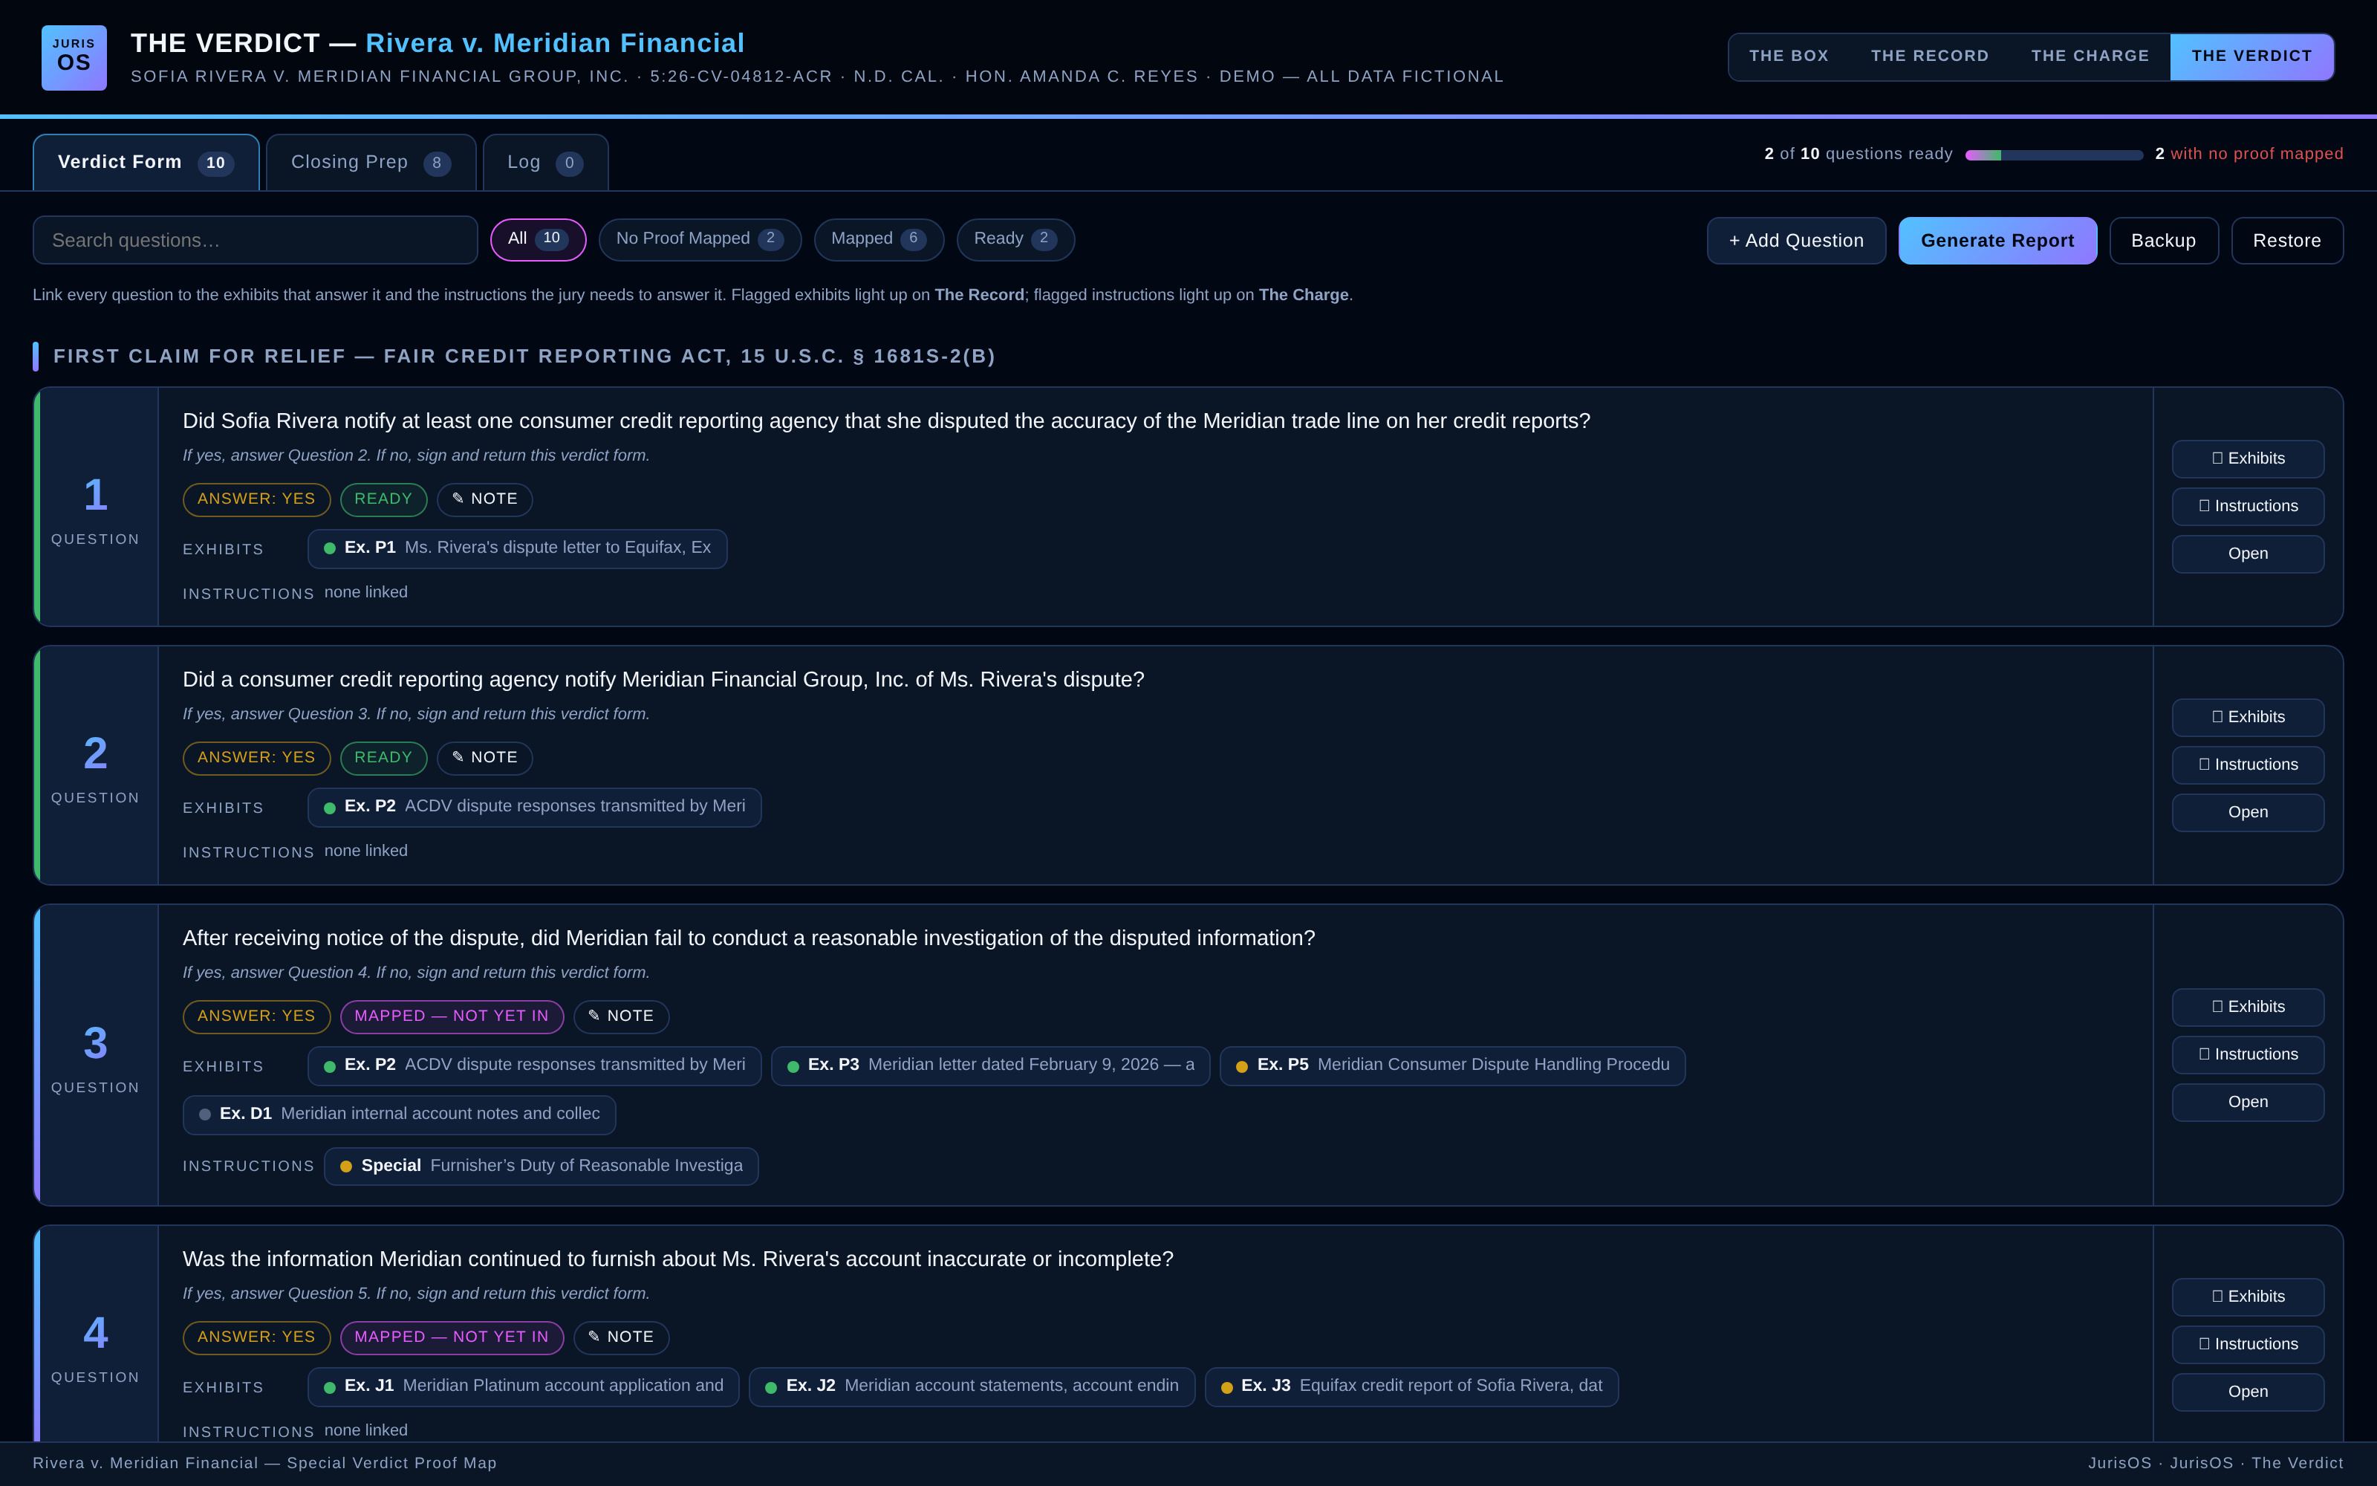Click Ex. D1 internal account notes chip
The image size is (2377, 1486).
click(399, 1114)
